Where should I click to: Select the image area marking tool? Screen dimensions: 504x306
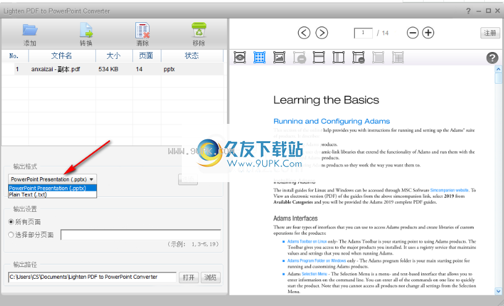280,58
